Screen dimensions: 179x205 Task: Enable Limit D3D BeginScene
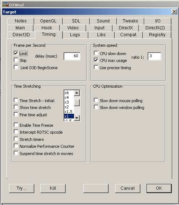coord(16,67)
